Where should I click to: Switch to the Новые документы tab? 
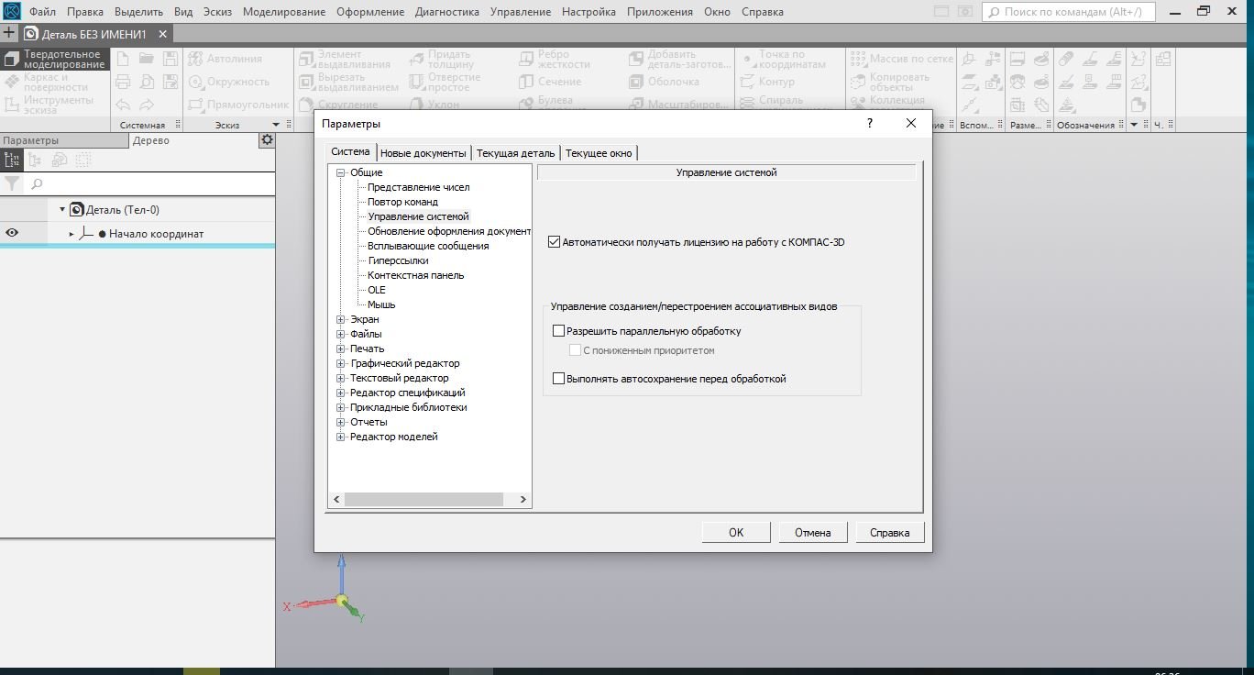(423, 153)
